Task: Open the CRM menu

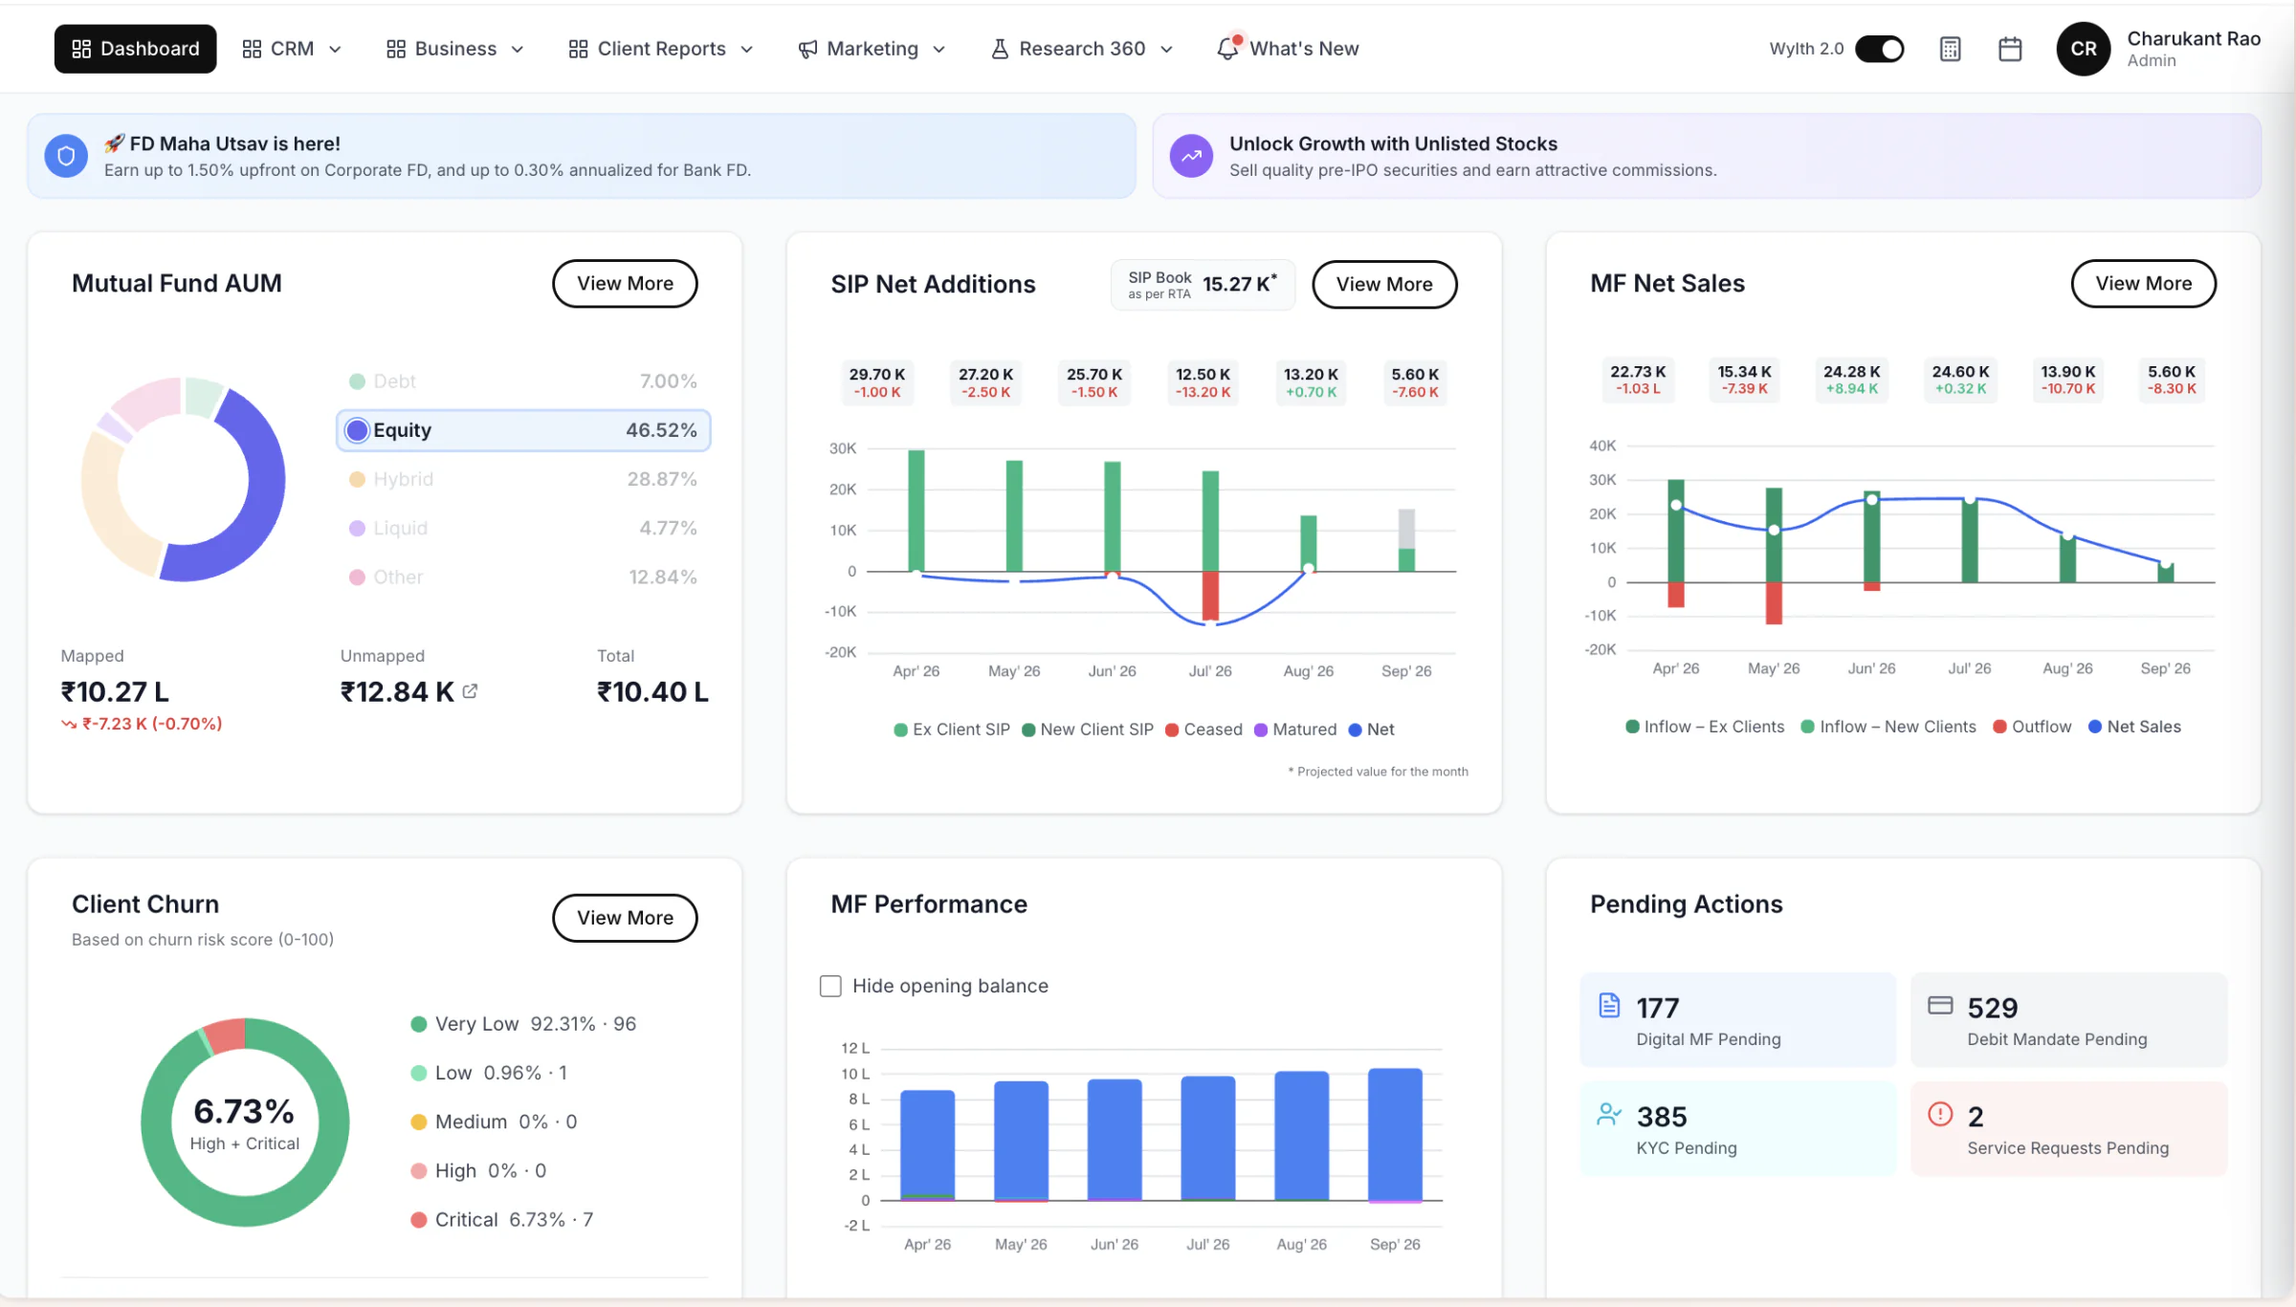Action: click(292, 49)
